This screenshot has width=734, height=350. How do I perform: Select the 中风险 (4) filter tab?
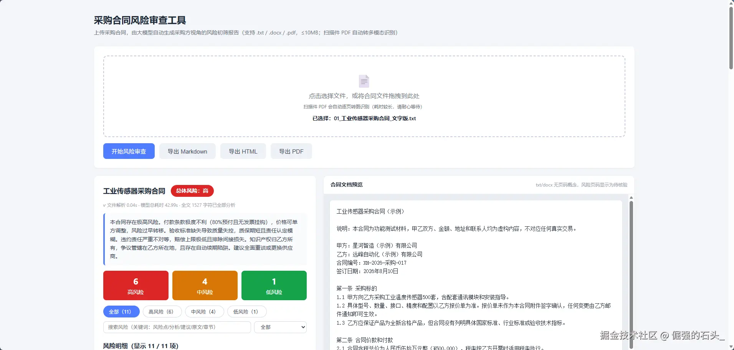(x=205, y=312)
